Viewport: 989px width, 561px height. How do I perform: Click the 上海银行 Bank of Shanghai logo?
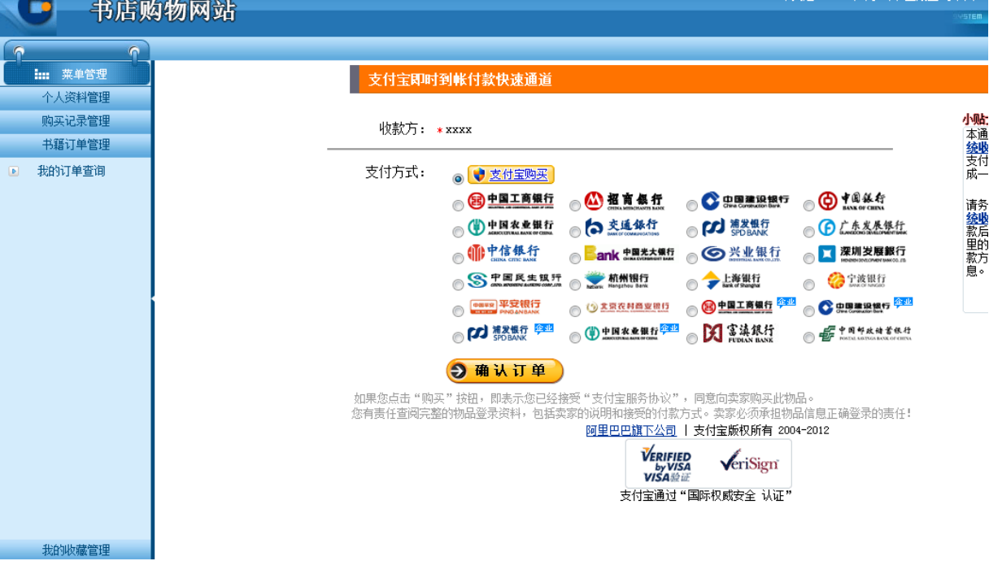[732, 280]
